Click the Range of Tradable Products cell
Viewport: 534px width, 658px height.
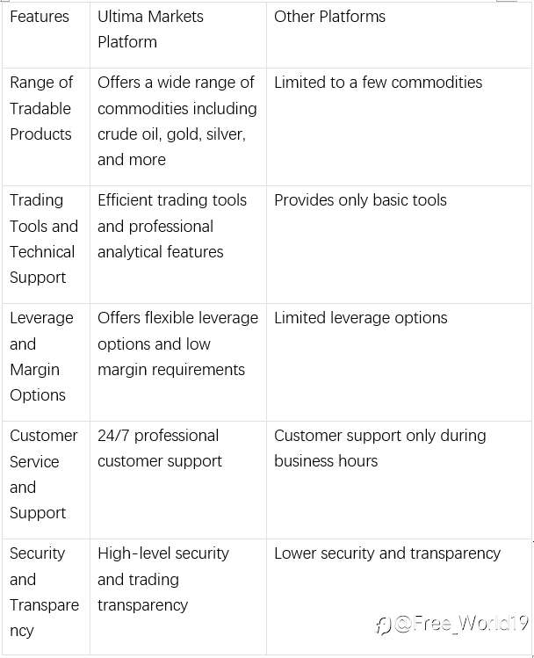(x=47, y=127)
